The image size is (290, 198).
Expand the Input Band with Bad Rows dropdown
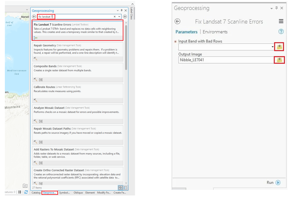272,47
